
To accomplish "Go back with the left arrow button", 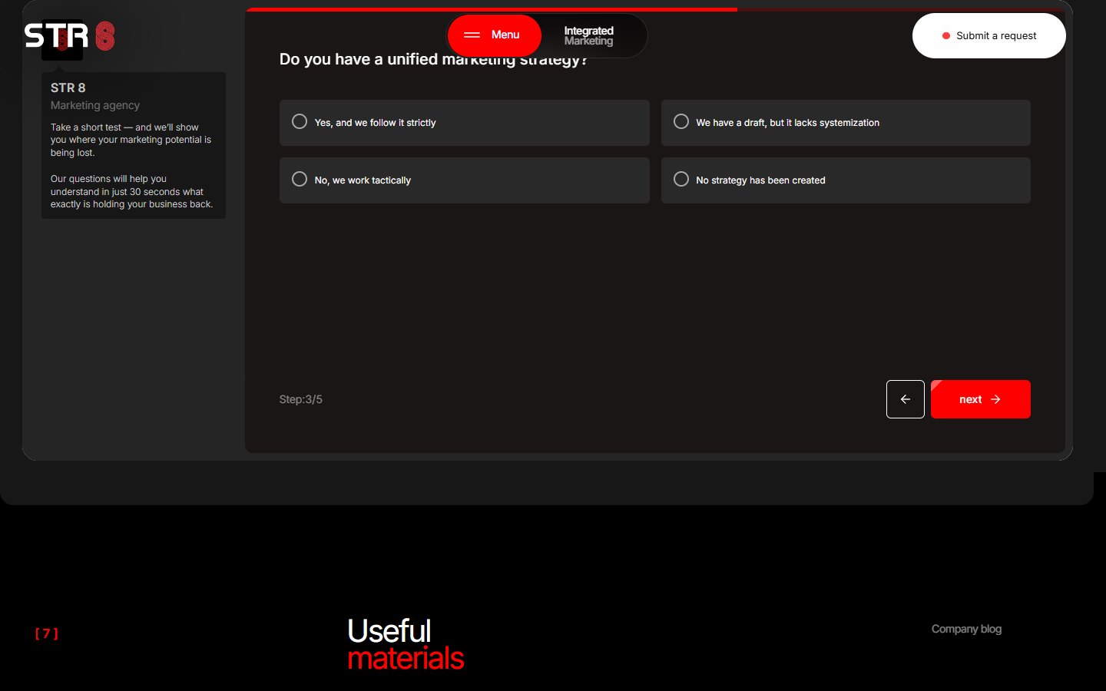I will 905,399.
